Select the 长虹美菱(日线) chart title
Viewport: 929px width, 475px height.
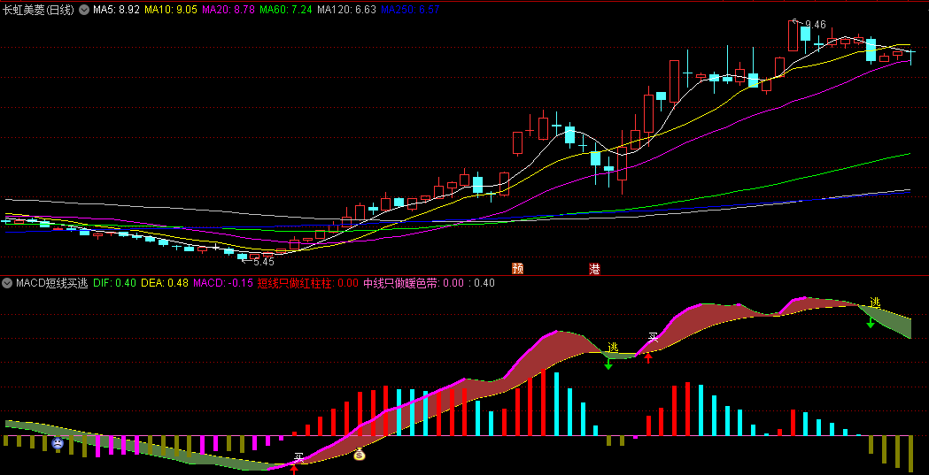coord(39,10)
